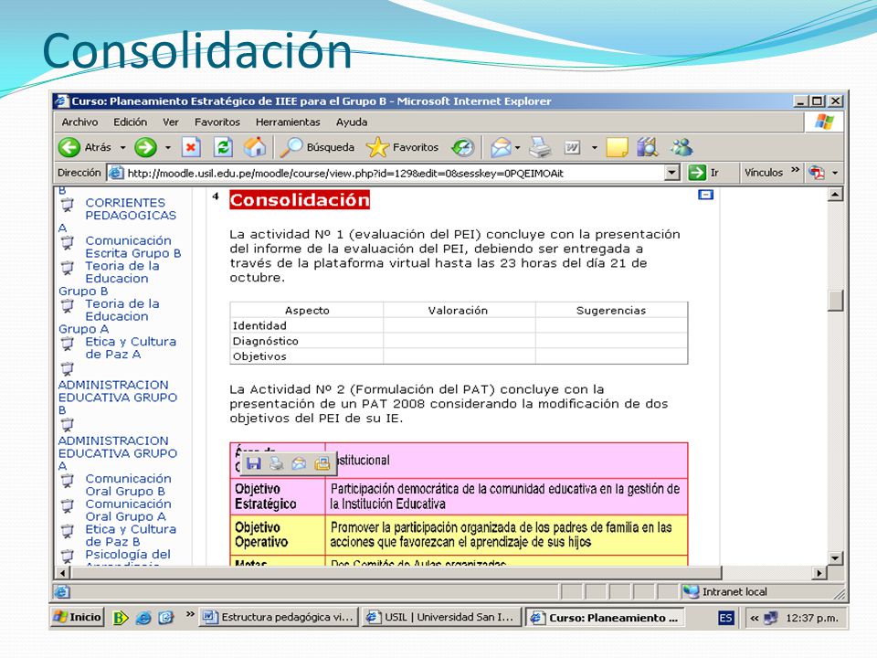Collapse the Consolidación section with blue box icon
This screenshot has height=658, width=877.
(x=706, y=194)
